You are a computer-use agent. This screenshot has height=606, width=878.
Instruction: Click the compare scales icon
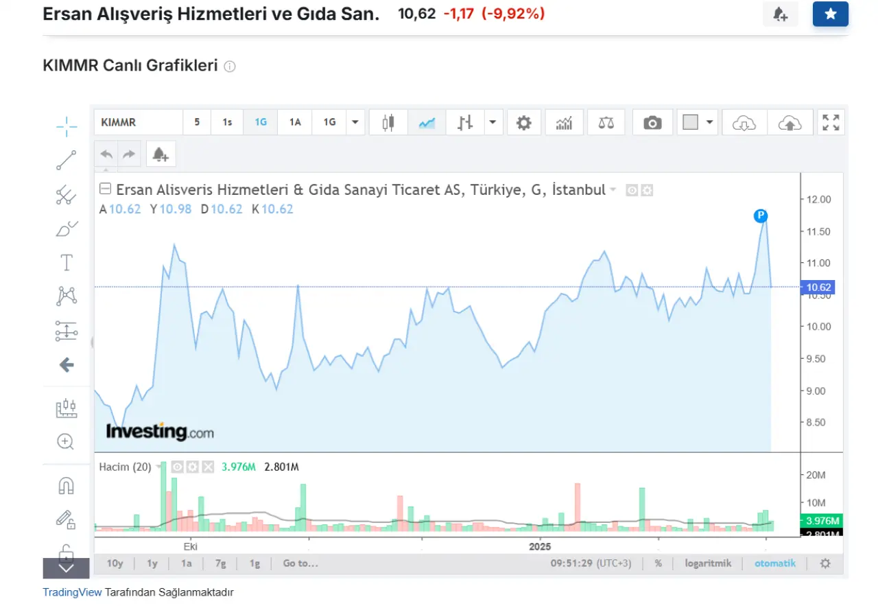click(606, 123)
